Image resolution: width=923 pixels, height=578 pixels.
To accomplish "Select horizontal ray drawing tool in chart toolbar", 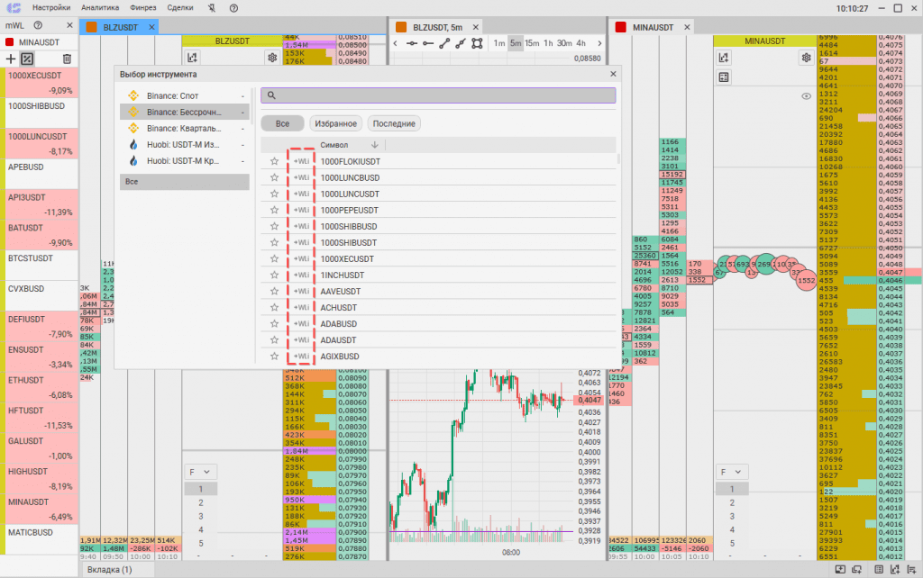I will click(428, 43).
